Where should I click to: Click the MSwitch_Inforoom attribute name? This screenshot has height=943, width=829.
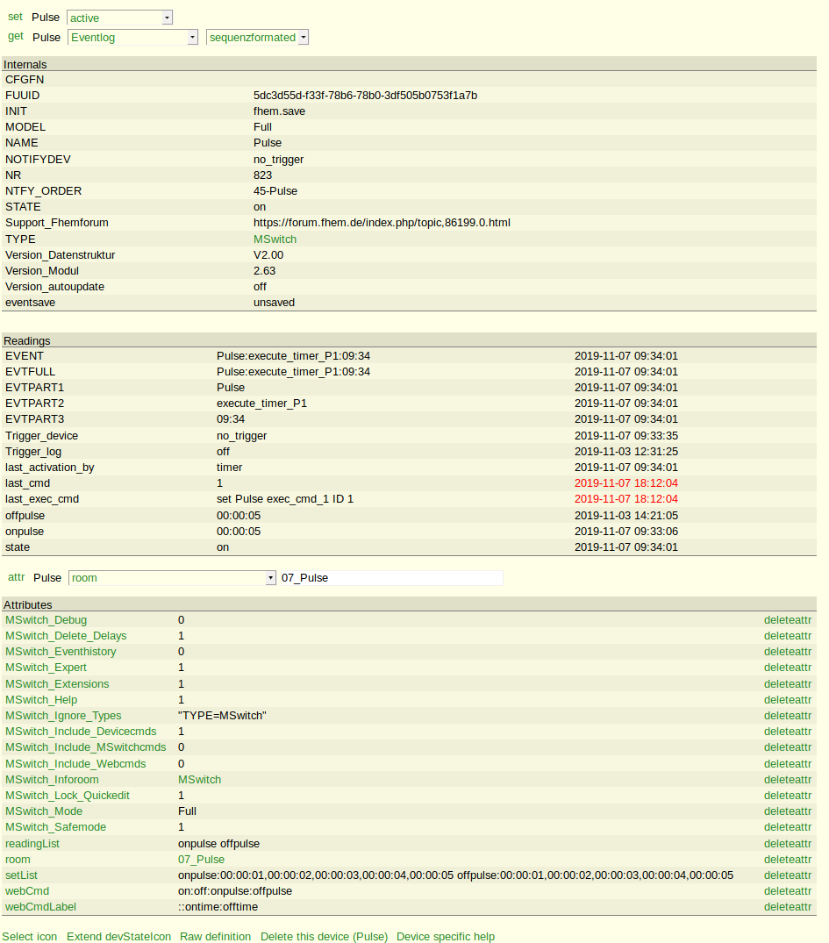tap(53, 780)
